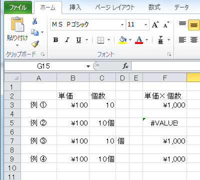Expand the Underline style dropdown arrow

[x=86, y=40]
